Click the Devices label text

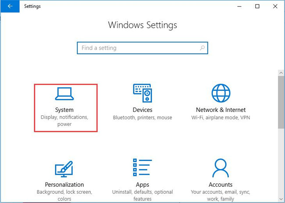point(142,110)
